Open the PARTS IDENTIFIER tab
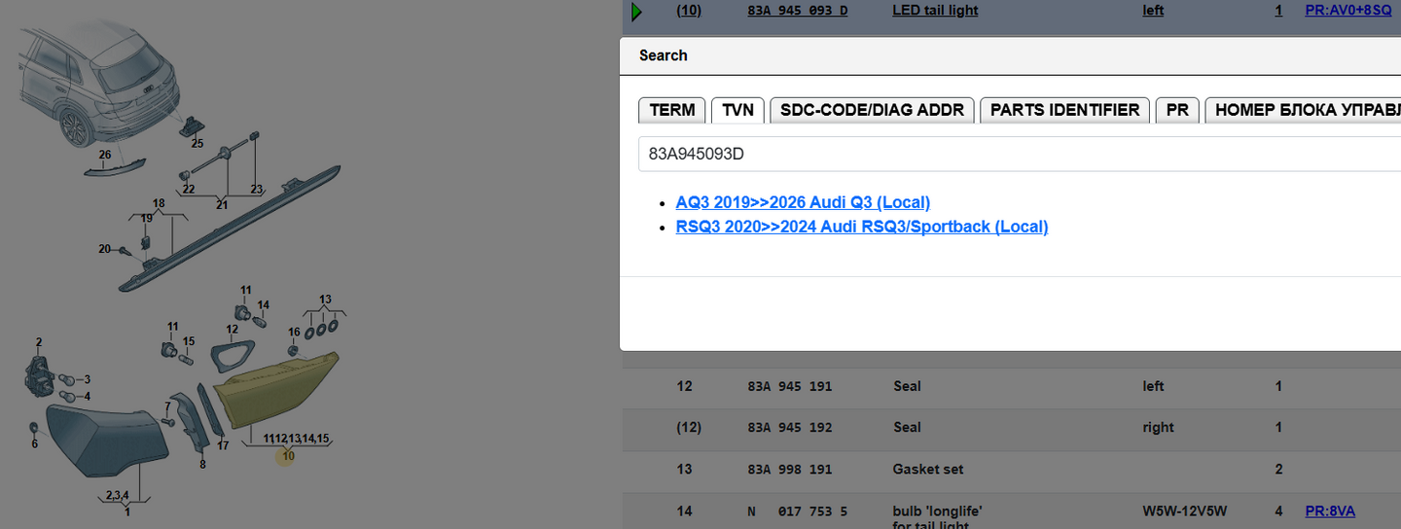1401x529 pixels. click(1065, 110)
